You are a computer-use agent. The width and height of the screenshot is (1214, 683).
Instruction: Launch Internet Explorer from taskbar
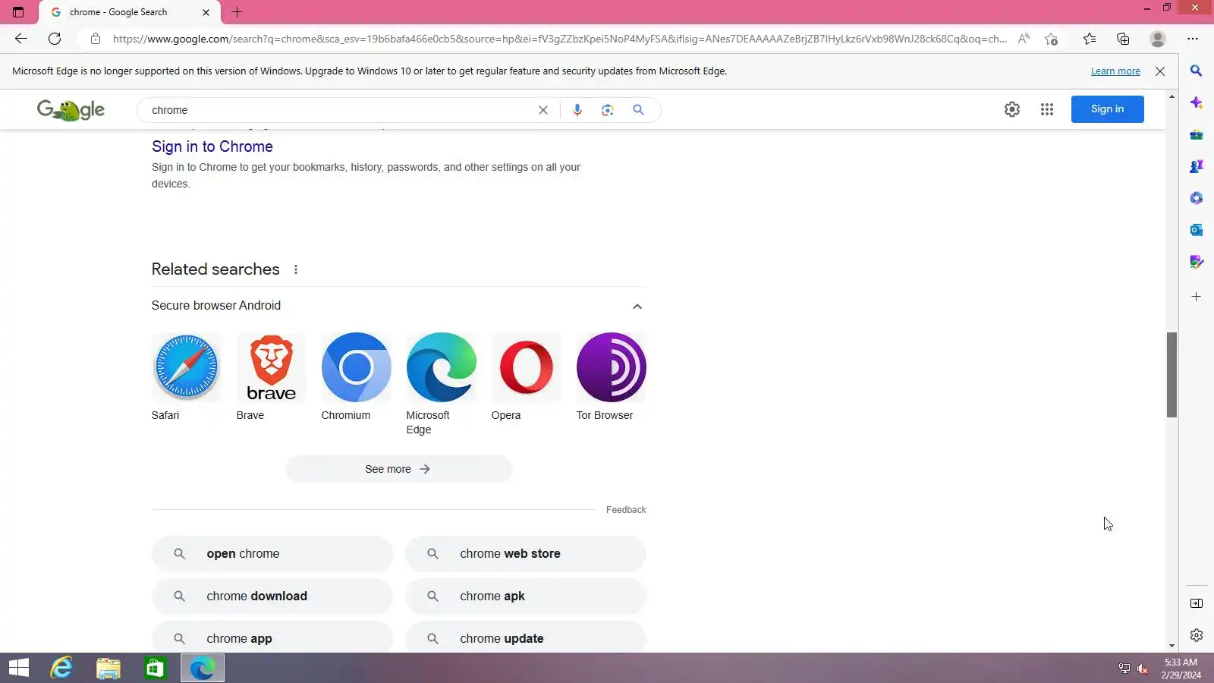61,668
